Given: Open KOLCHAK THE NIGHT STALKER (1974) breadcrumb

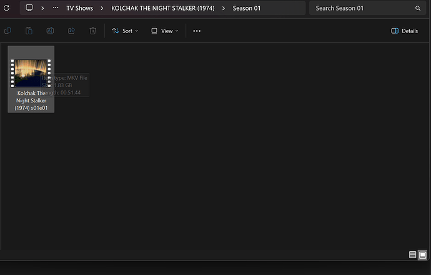Looking at the screenshot, I should tap(163, 8).
